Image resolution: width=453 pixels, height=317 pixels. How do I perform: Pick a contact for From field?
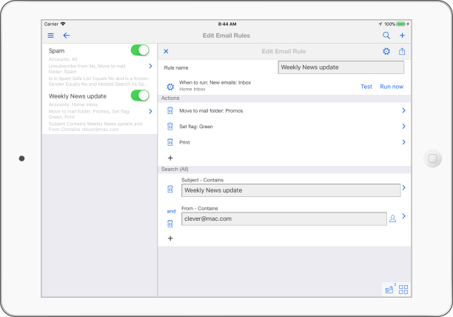tap(392, 218)
